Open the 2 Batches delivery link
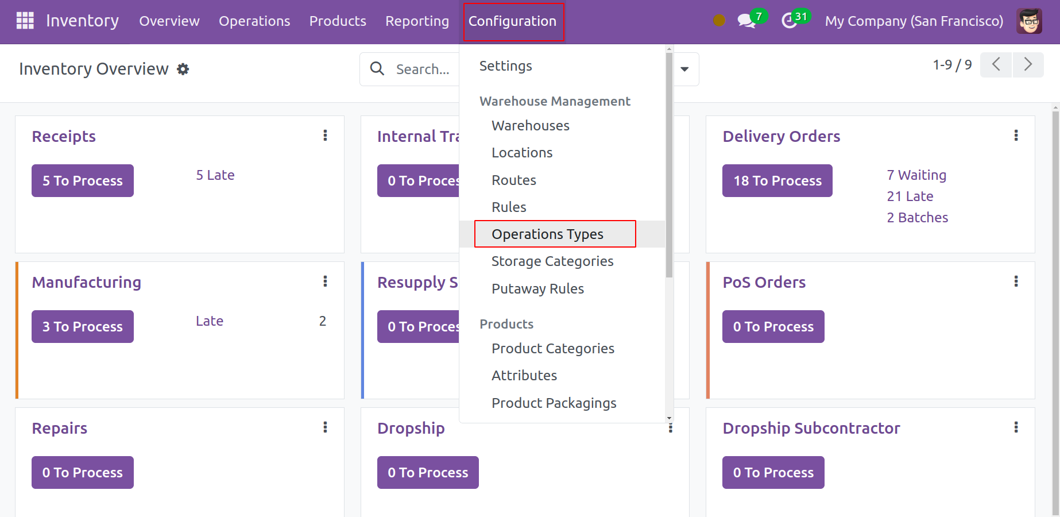 tap(917, 218)
